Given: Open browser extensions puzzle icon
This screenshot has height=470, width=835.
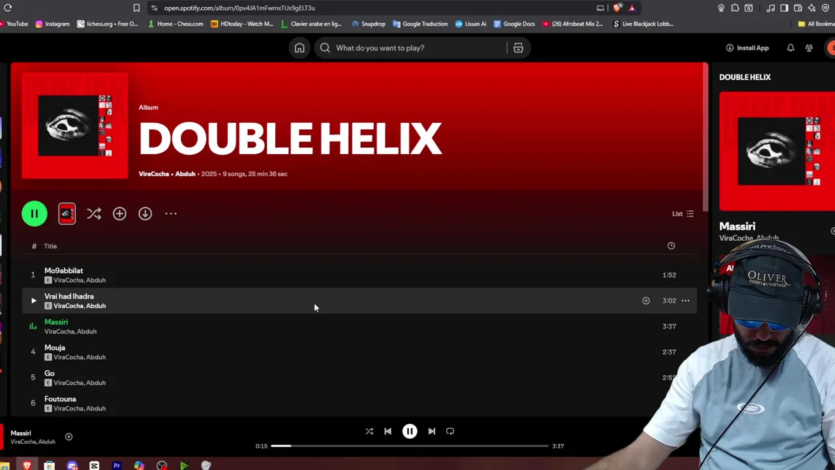Looking at the screenshot, I should 735,8.
